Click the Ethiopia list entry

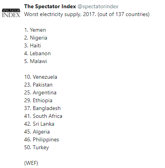38,101
